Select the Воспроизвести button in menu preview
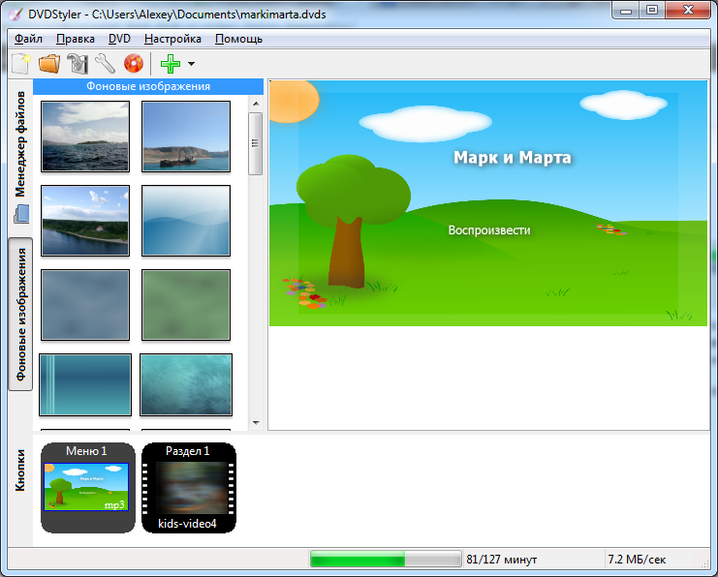This screenshot has width=718, height=577. click(489, 230)
